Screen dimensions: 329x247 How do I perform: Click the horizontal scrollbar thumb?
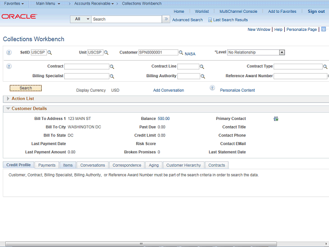click(x=141, y=244)
